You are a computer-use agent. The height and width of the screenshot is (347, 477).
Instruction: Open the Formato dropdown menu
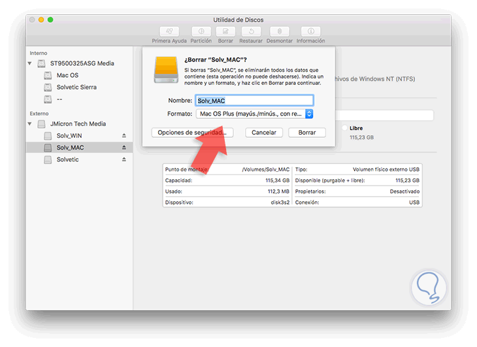coord(254,114)
